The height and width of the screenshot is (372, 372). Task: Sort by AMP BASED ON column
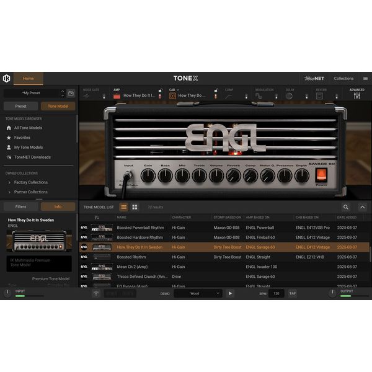point(258,218)
